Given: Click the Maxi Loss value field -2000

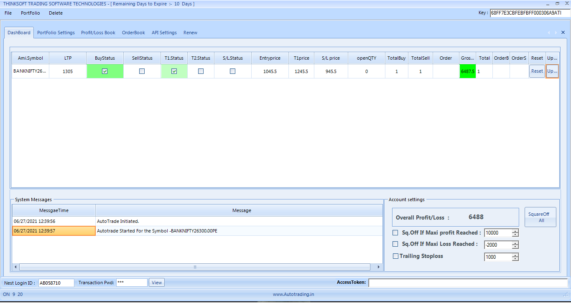Looking at the screenshot, I should coord(498,245).
